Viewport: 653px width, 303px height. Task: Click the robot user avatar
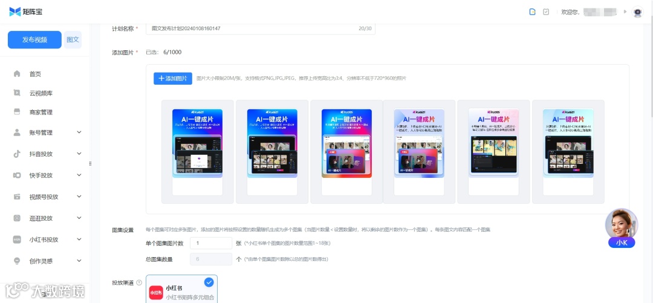click(638, 11)
